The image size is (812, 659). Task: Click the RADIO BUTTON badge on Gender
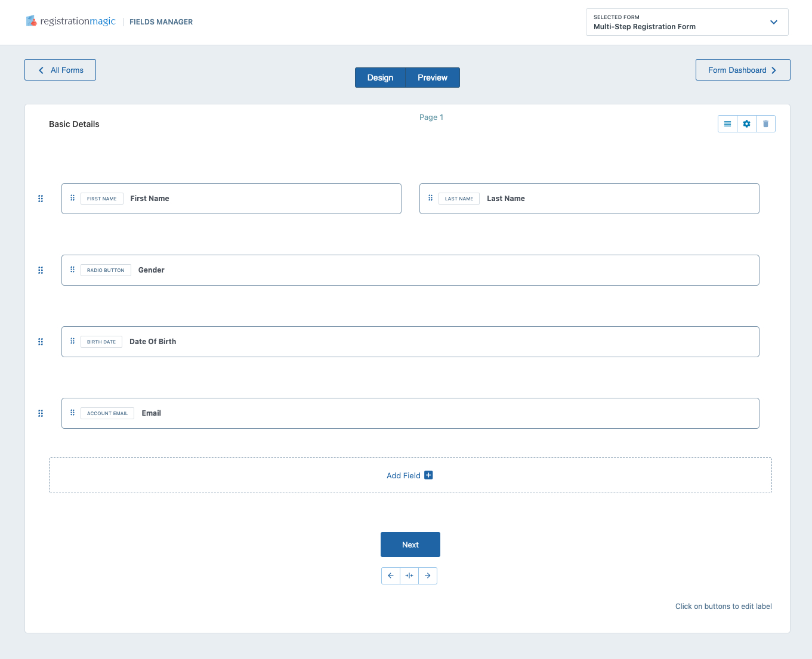(x=106, y=270)
